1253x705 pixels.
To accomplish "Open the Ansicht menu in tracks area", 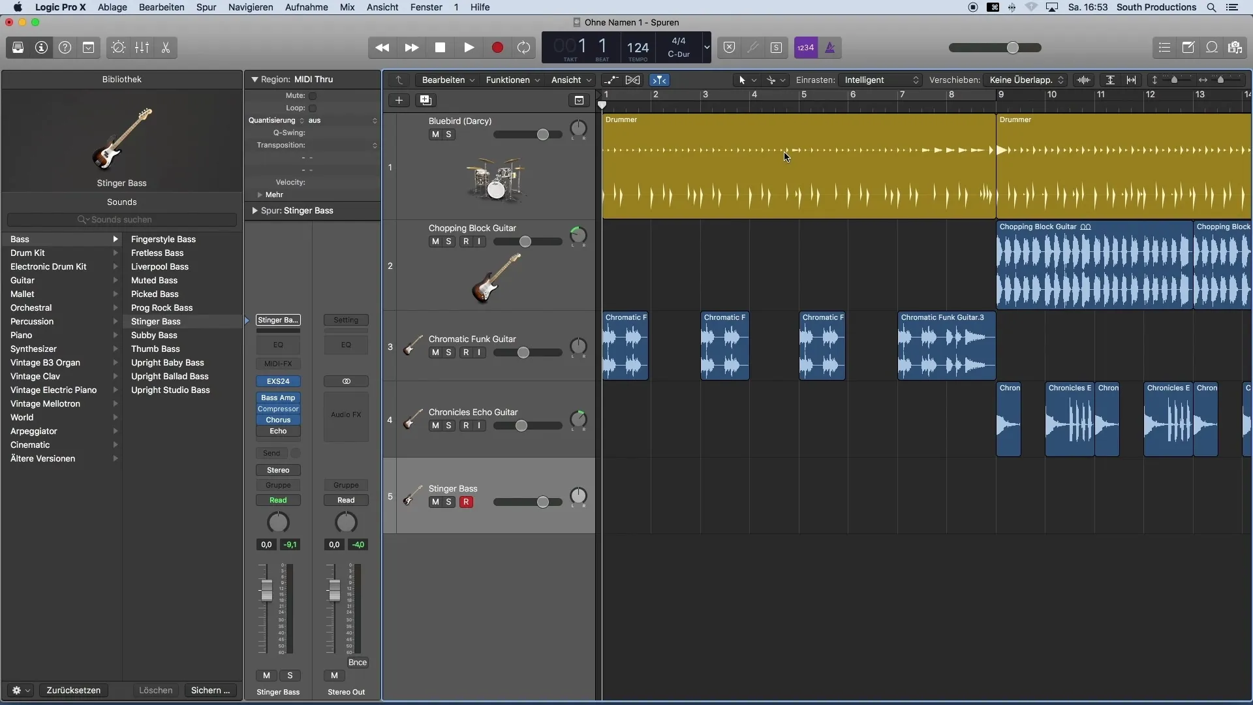I will 571,80.
